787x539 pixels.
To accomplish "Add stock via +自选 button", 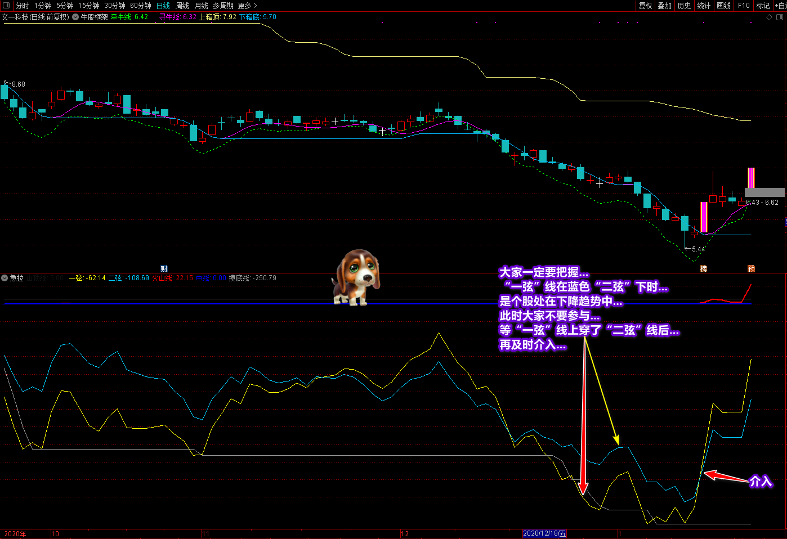I will coord(780,6).
